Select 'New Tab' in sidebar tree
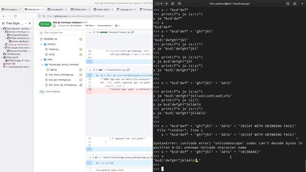The height and width of the screenshot is (172, 306). click(9, 64)
